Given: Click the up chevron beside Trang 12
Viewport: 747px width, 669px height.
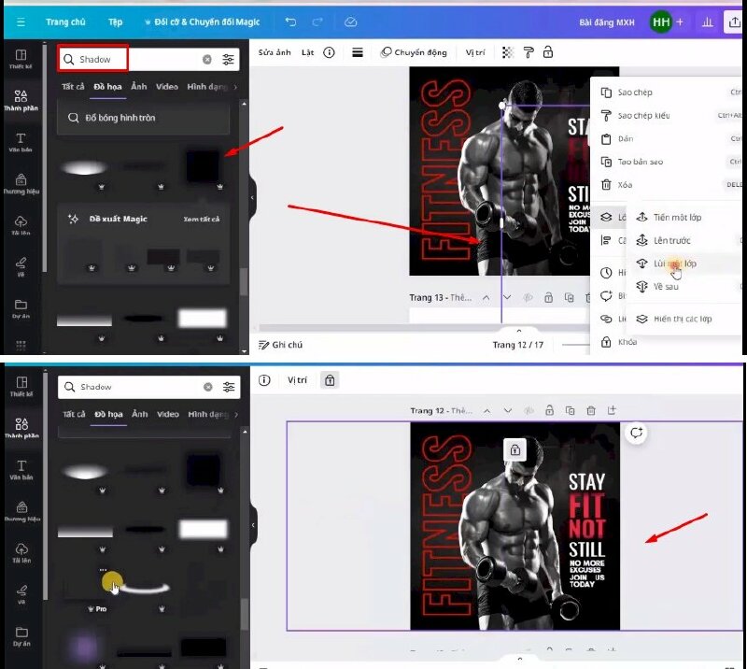Looking at the screenshot, I should pos(486,410).
